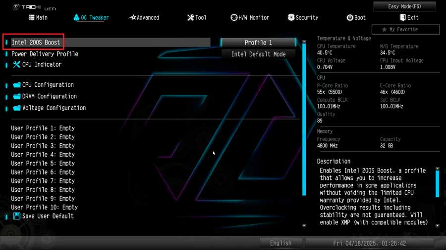
Task: Click the Voltage Configuration folder icon
Action: (x=17, y=108)
